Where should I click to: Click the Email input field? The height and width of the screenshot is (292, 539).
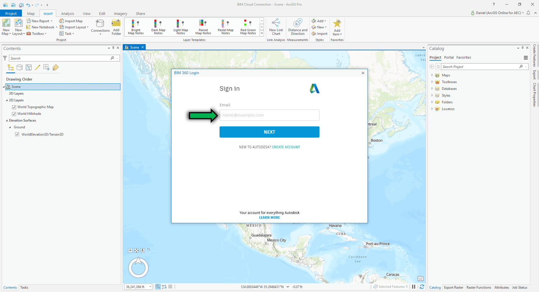pos(269,115)
